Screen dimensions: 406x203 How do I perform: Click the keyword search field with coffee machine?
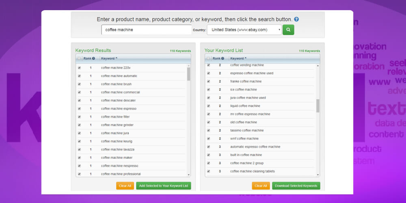coord(147,30)
